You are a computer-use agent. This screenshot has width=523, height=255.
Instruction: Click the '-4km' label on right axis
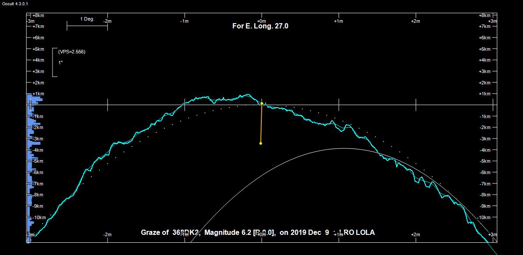484,150
